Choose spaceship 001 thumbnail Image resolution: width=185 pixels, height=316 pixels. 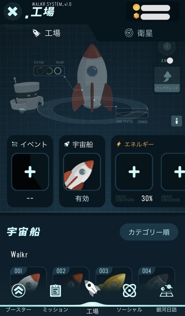pos(28,280)
